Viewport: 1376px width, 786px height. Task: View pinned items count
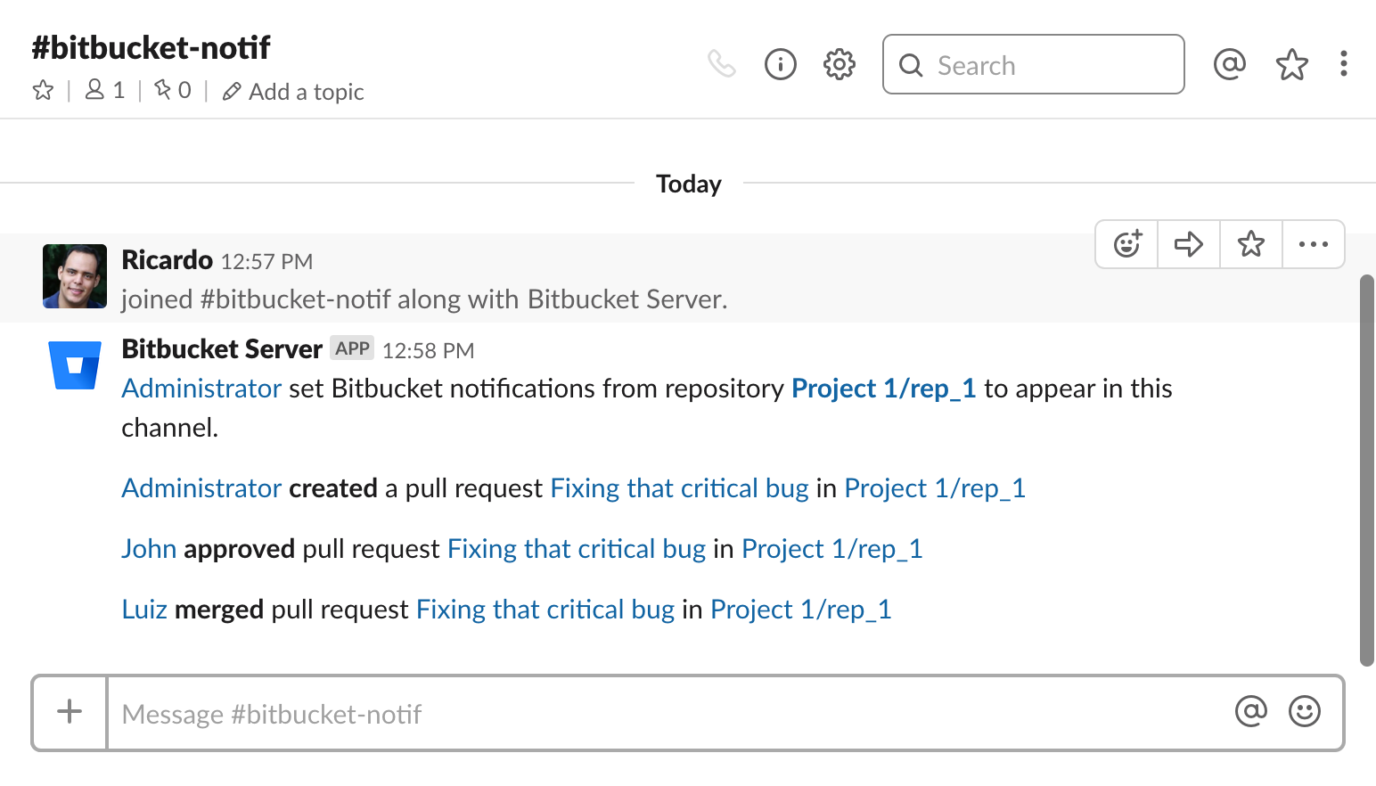pyautogui.click(x=173, y=91)
